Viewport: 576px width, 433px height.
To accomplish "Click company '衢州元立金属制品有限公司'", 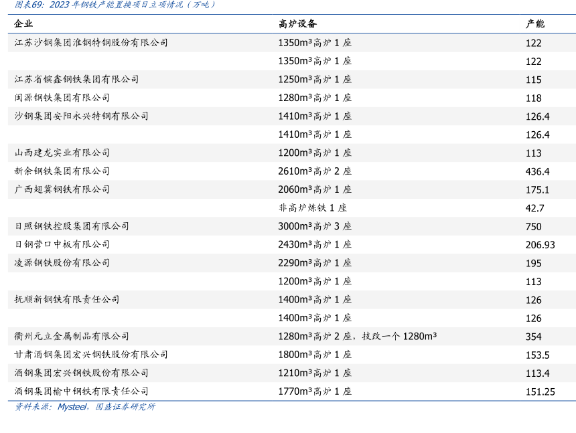I will (x=72, y=336).
